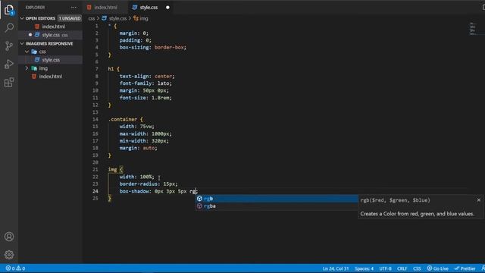Click the .container selector text
The height and width of the screenshot is (273, 485).
(123, 119)
